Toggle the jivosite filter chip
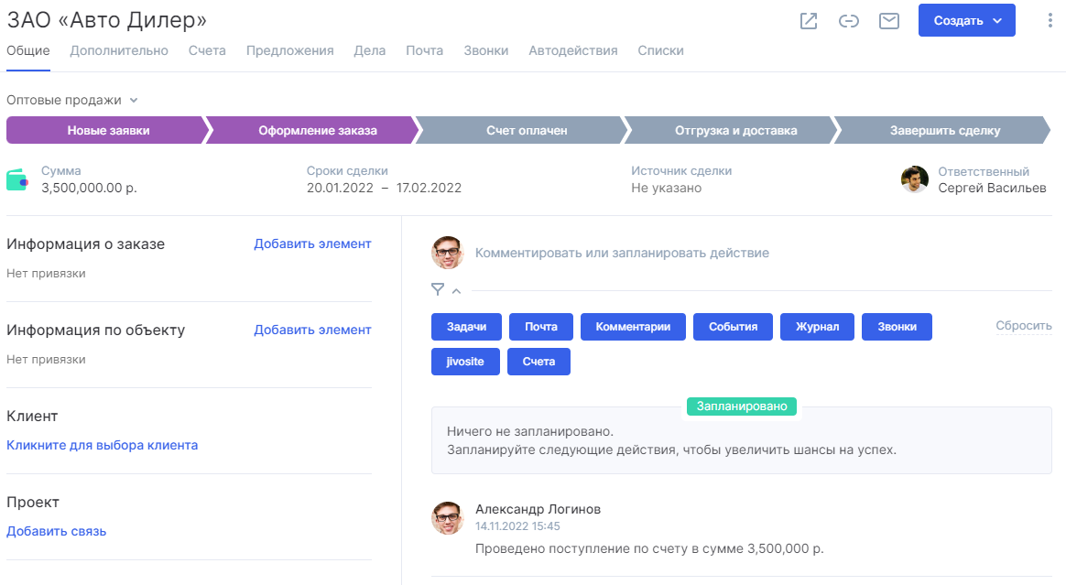 465,362
